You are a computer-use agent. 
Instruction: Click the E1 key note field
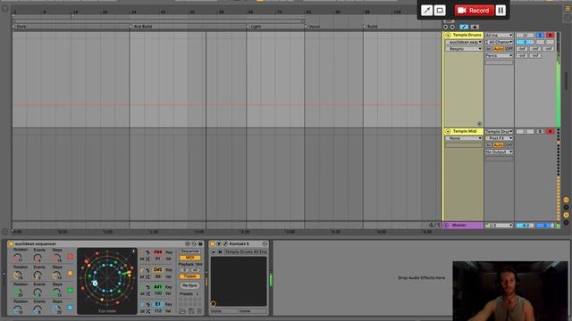pyautogui.click(x=157, y=304)
